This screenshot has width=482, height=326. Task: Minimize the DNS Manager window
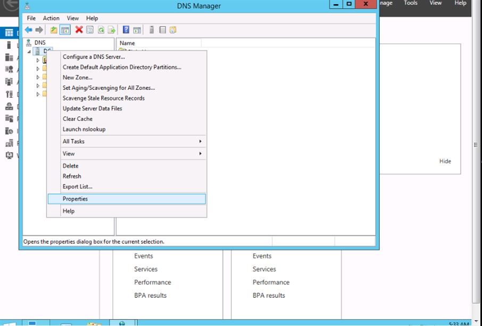tap(336, 4)
